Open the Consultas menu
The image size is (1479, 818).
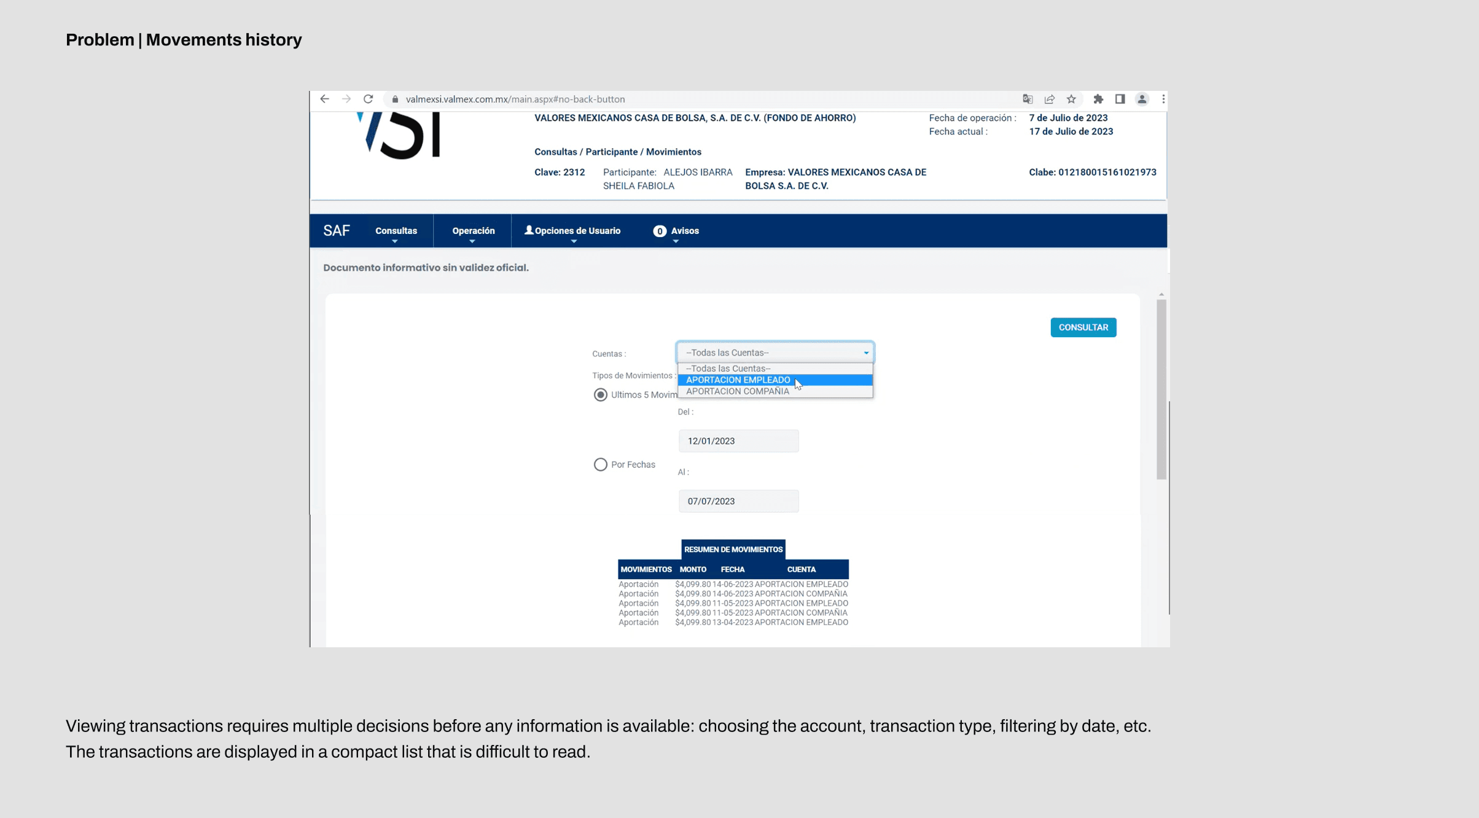click(396, 231)
